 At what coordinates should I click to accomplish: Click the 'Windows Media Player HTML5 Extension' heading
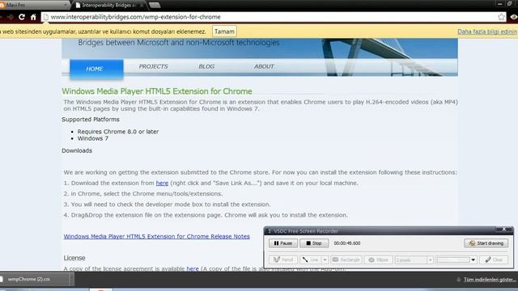[x=157, y=91]
